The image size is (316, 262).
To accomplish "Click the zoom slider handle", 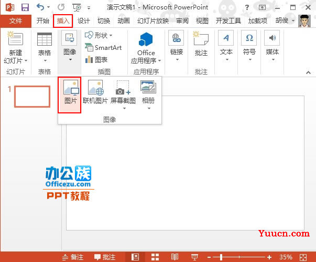I will coord(221,257).
